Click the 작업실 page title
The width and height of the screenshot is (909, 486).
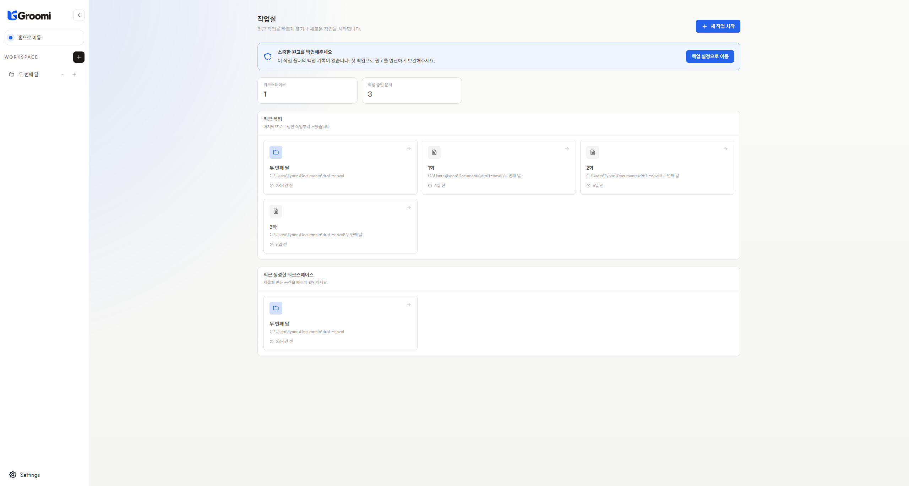pyautogui.click(x=267, y=19)
